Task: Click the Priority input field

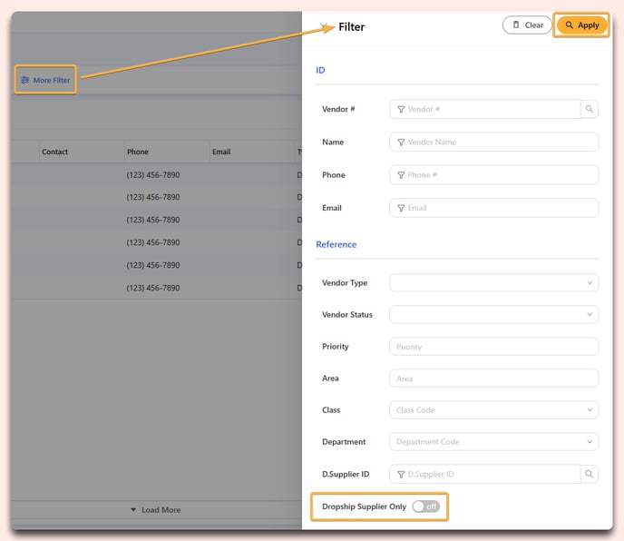Action: [493, 347]
